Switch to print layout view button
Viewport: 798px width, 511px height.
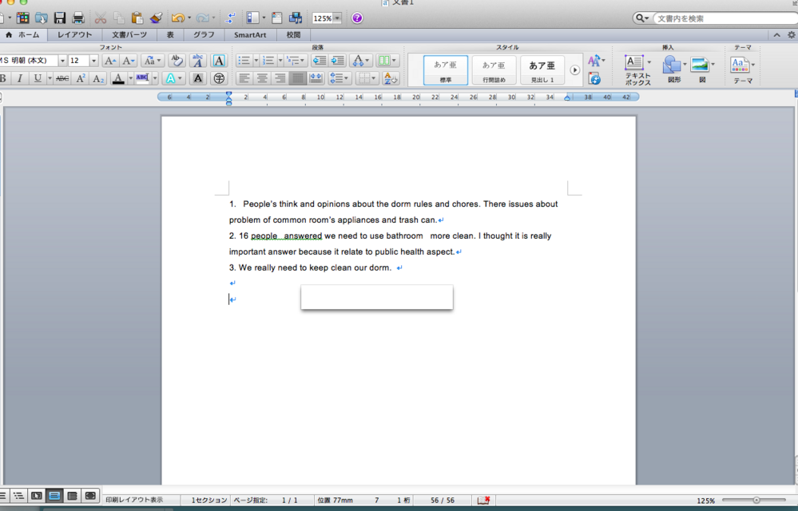(54, 496)
